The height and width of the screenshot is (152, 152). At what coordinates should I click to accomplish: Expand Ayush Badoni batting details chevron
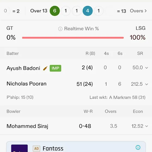tap(147, 68)
